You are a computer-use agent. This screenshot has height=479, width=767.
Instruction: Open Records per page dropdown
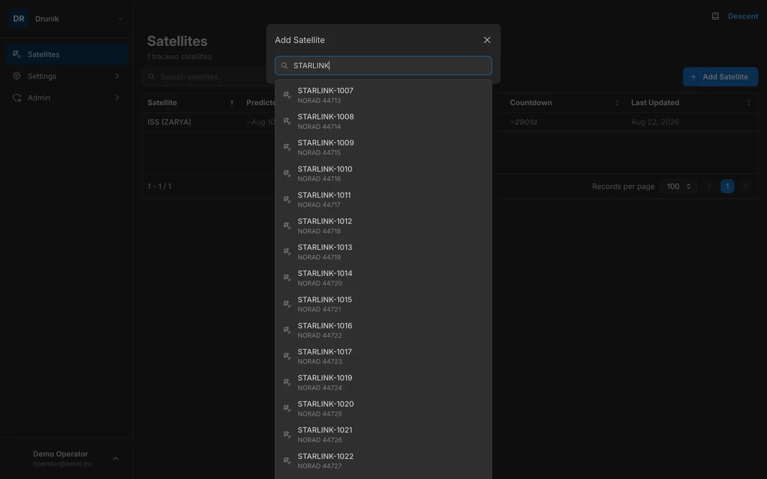click(679, 186)
